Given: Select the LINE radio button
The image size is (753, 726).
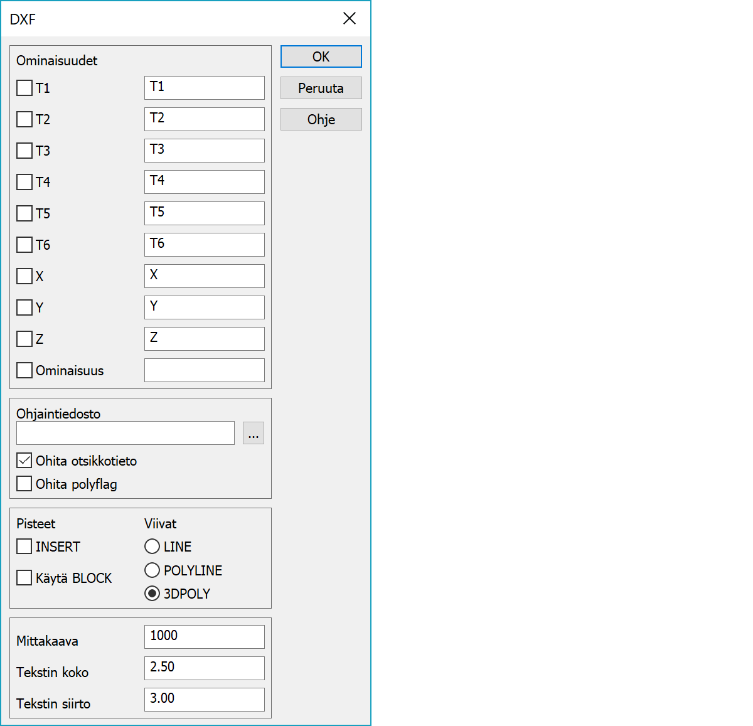Looking at the screenshot, I should [x=152, y=547].
